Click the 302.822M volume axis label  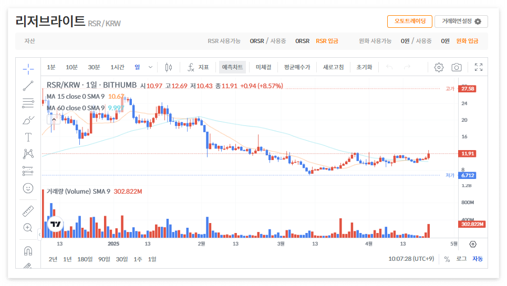(472, 224)
